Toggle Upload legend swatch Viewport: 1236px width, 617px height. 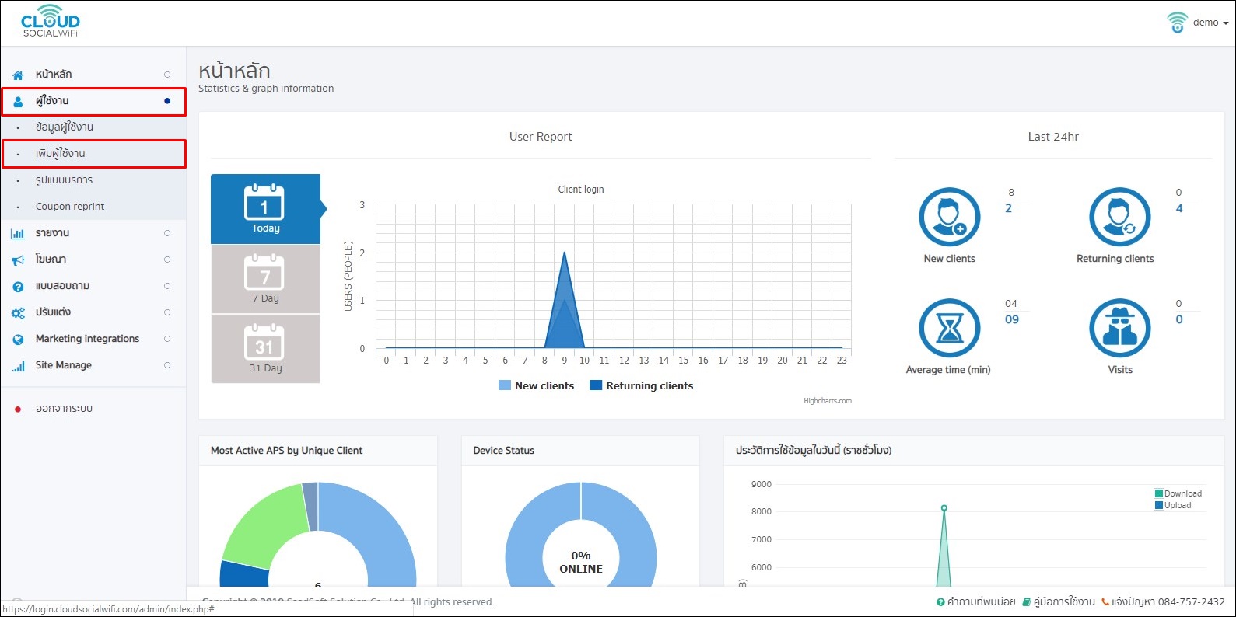pyautogui.click(x=1159, y=505)
